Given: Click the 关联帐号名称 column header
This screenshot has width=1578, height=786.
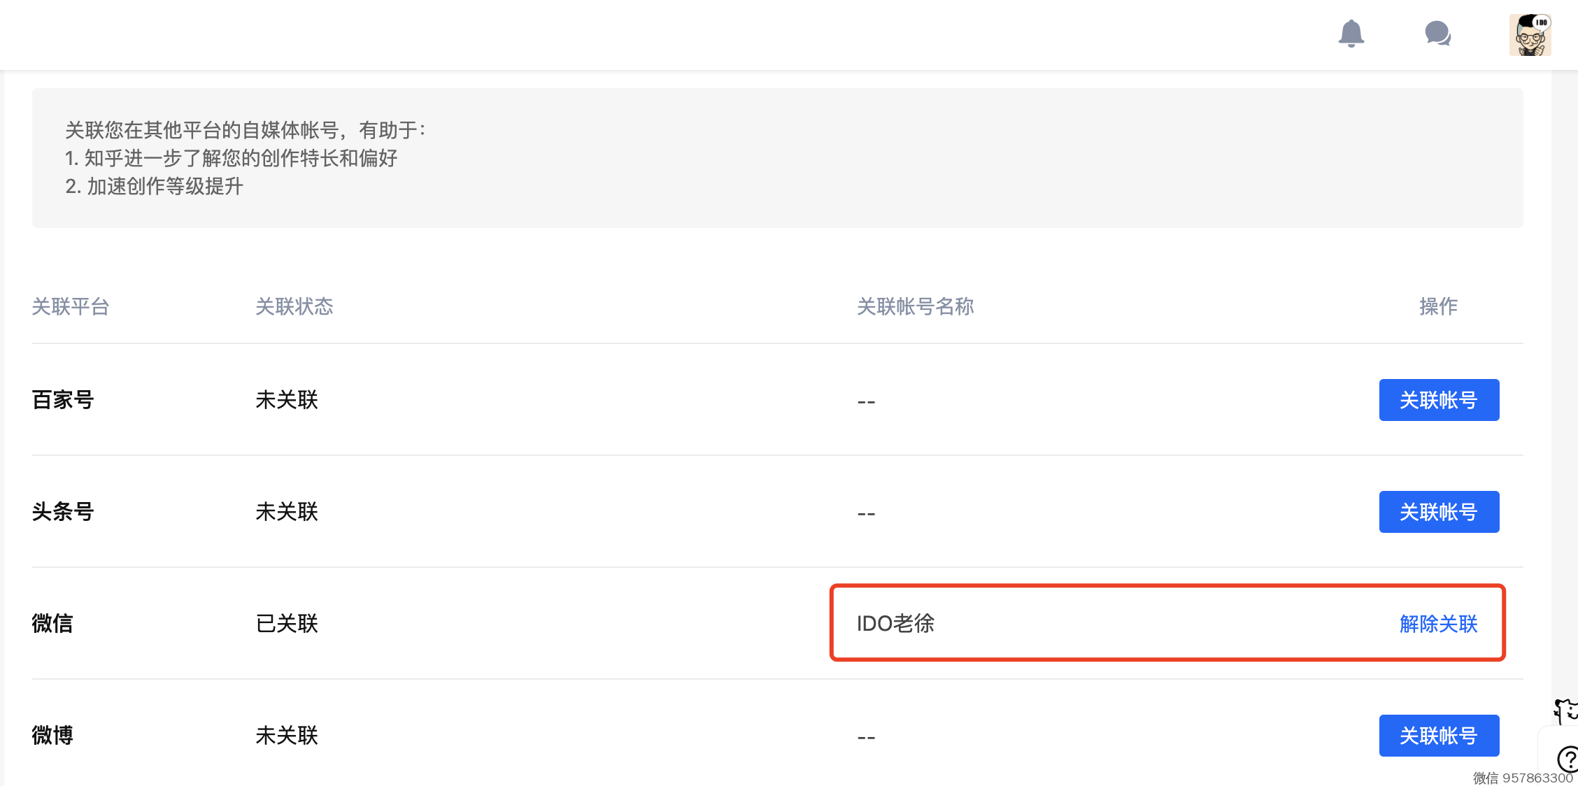Looking at the screenshot, I should 915,306.
